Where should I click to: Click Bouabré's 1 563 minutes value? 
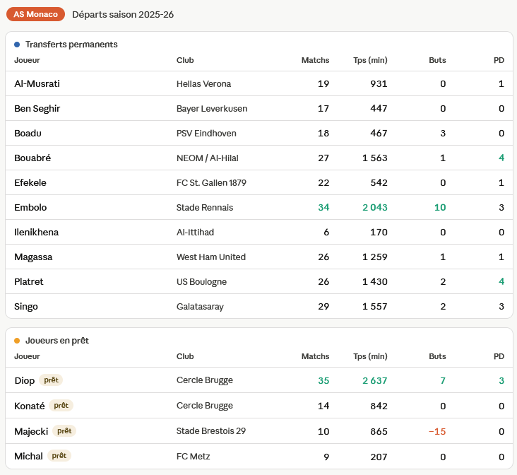click(x=375, y=158)
